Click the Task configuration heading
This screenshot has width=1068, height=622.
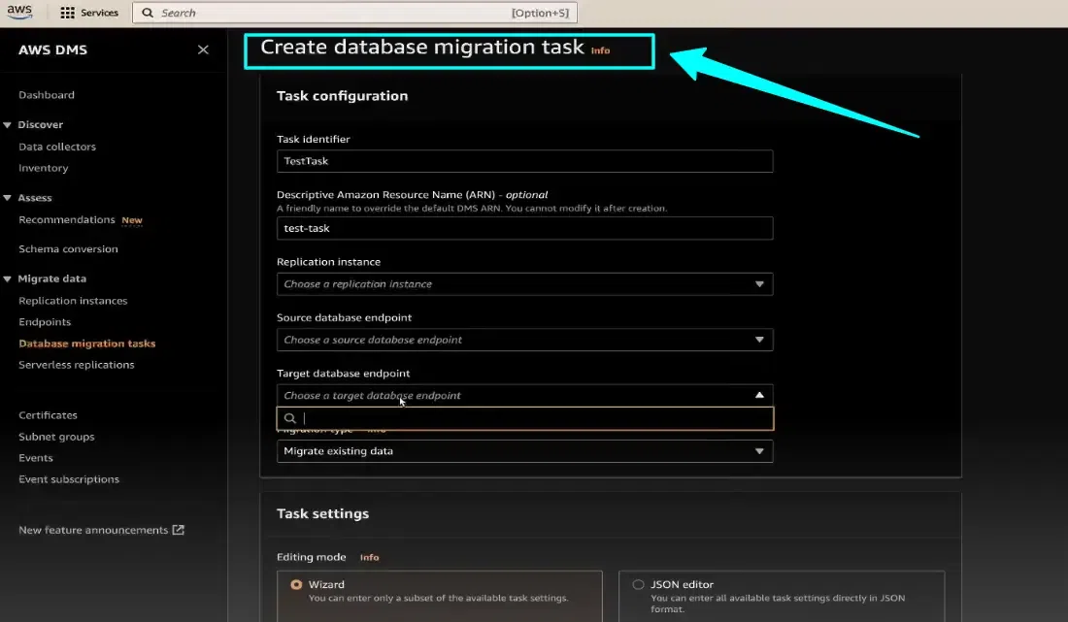click(x=342, y=96)
